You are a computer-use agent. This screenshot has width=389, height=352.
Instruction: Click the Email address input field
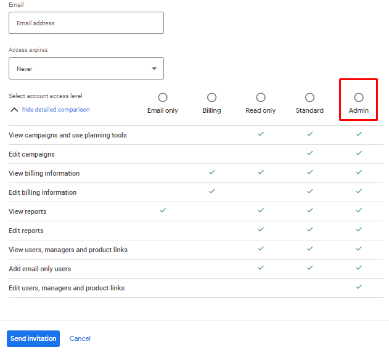tap(86, 23)
